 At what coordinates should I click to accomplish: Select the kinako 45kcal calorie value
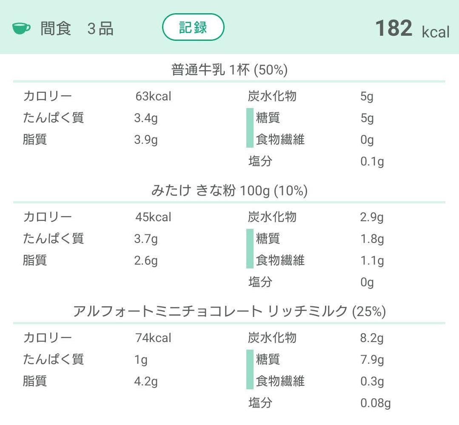click(x=153, y=217)
